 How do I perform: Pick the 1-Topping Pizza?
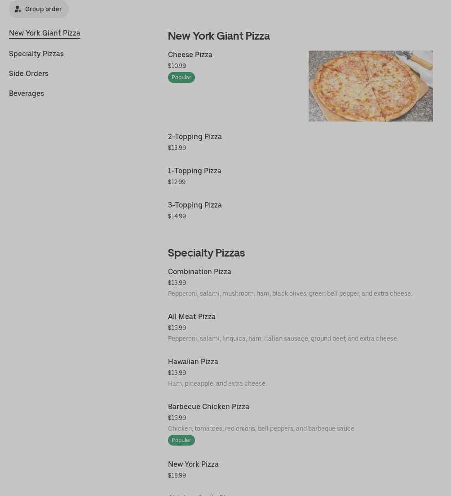[195, 171]
